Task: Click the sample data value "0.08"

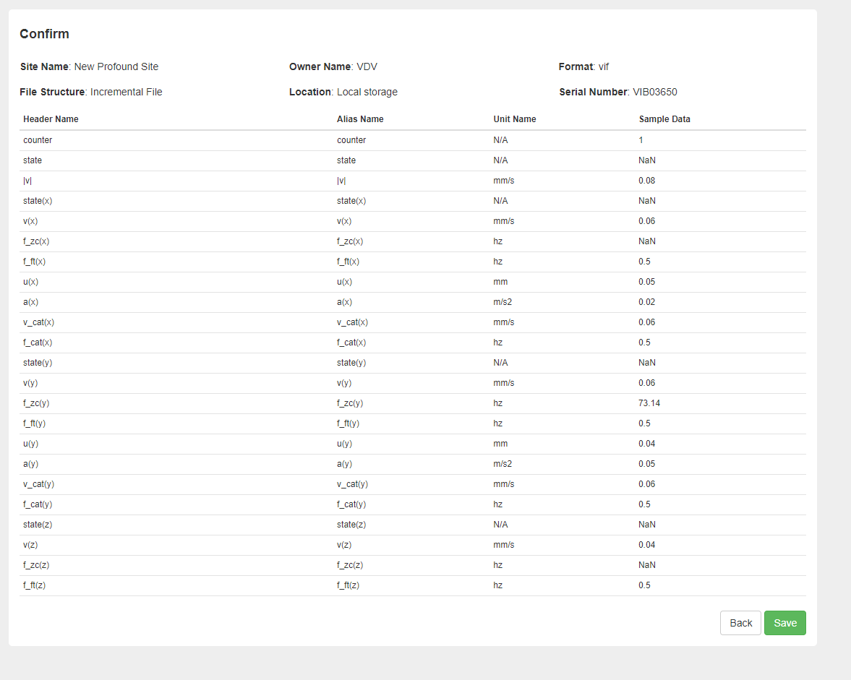Action: [x=647, y=181]
